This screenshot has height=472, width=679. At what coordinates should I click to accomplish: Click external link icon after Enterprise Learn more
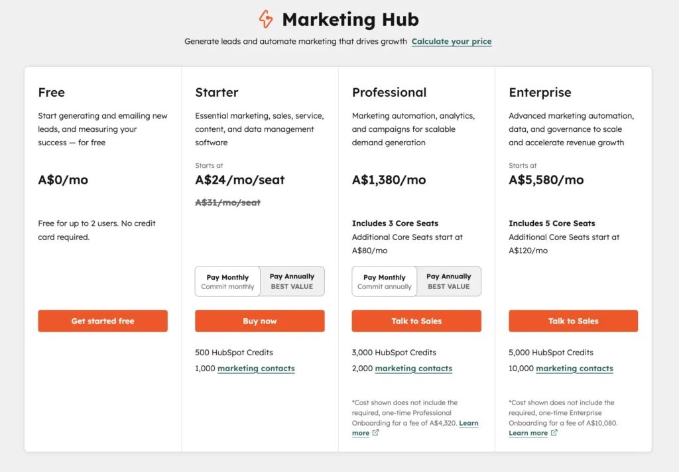click(554, 433)
